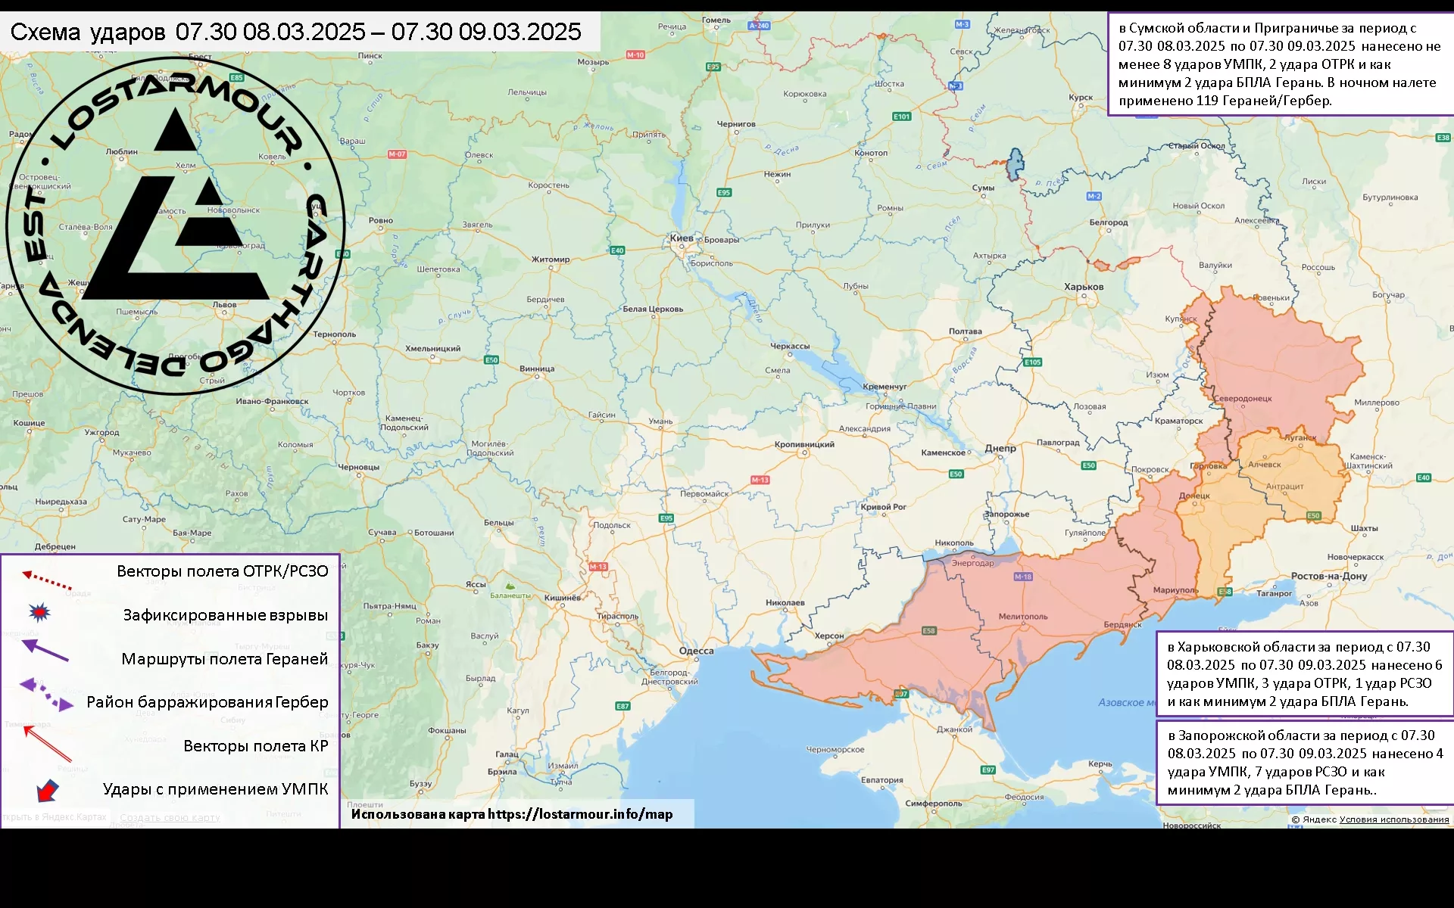Click the M-07 road marker
This screenshot has width=1454, height=908.
(x=397, y=154)
